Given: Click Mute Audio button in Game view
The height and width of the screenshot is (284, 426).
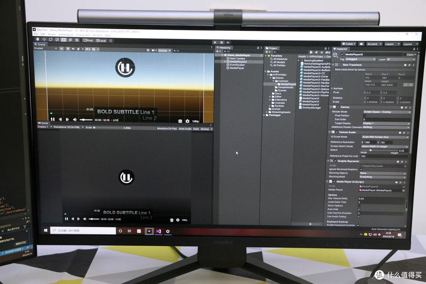Looking at the screenshot, I should pos(185,129).
